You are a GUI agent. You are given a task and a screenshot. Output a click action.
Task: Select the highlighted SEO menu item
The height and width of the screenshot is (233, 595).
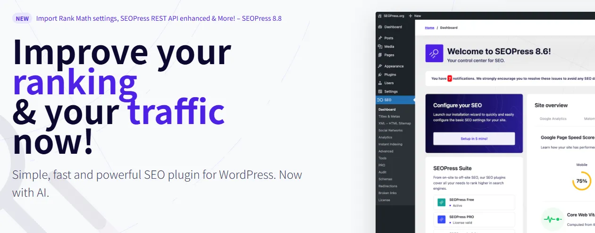coord(395,100)
